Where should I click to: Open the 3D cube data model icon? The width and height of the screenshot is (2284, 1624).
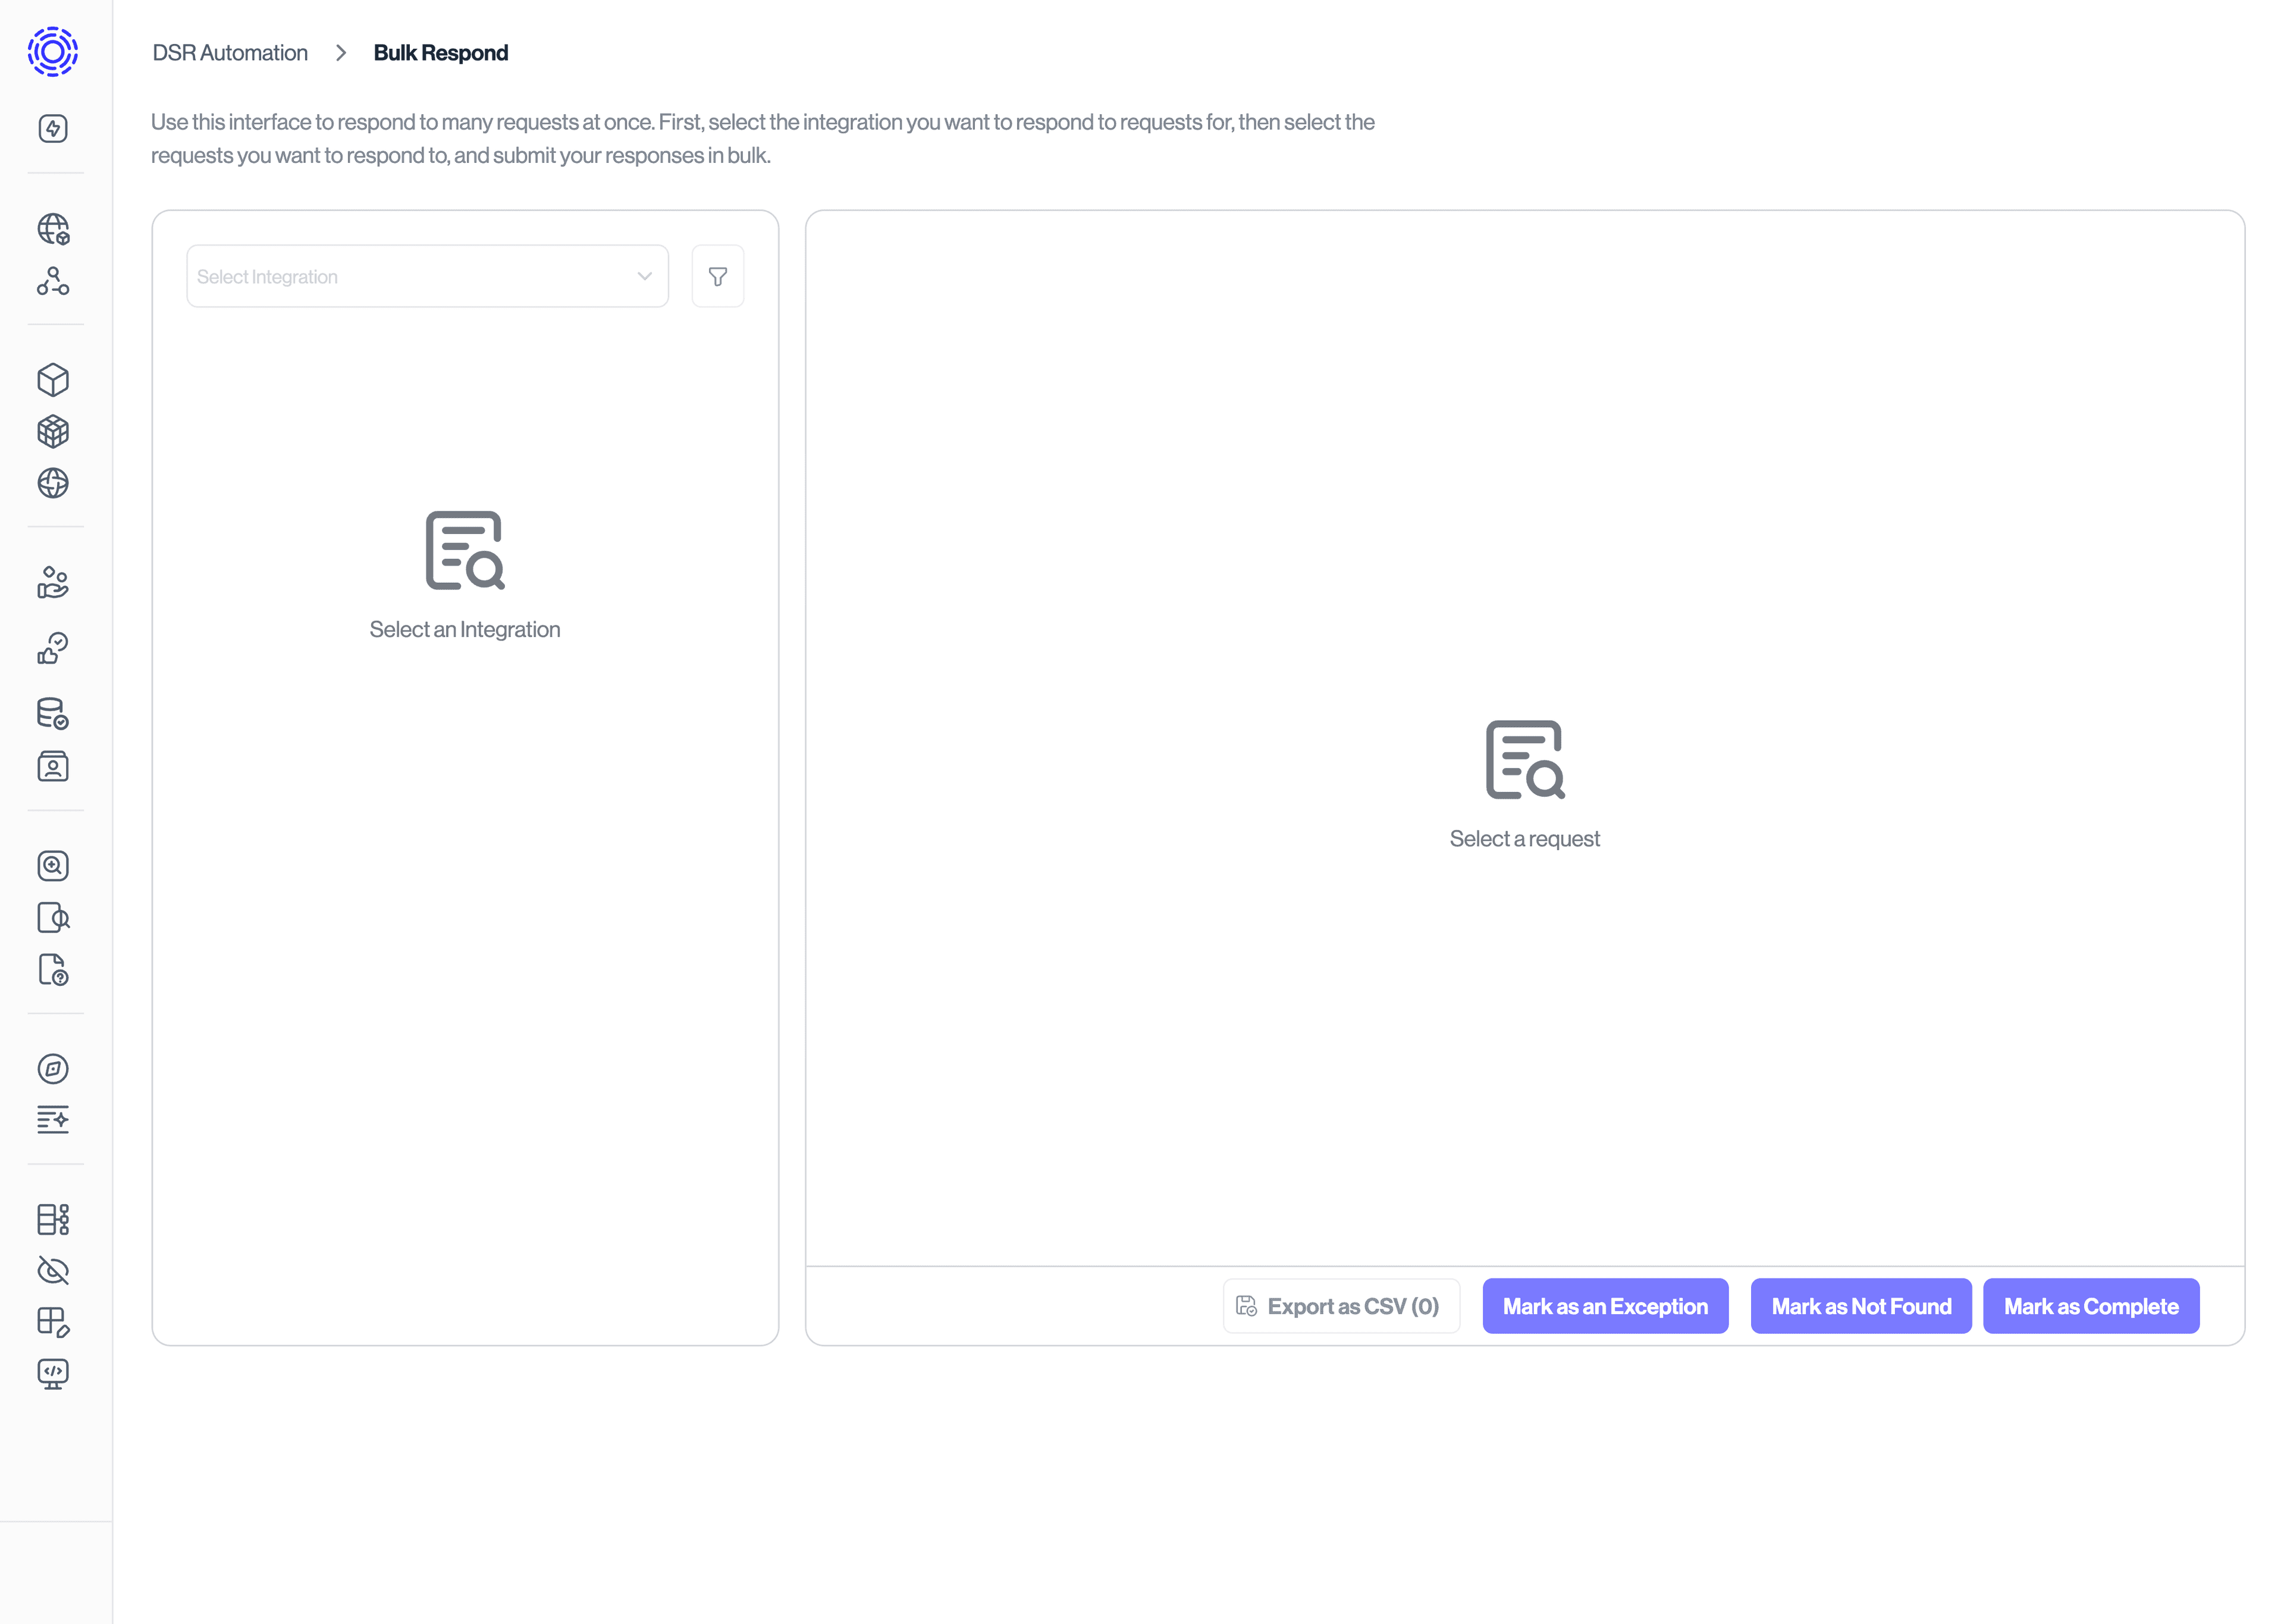[52, 379]
